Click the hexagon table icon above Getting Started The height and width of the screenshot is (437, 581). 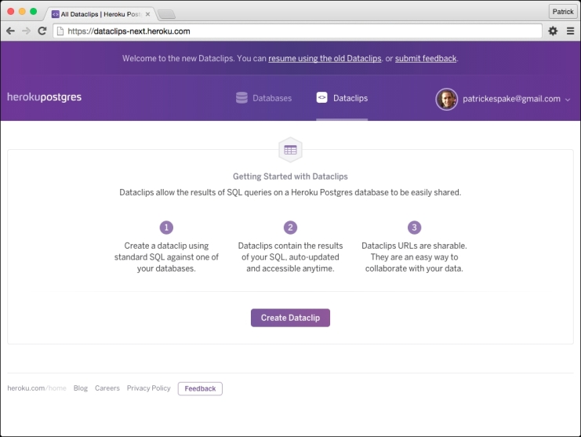[x=290, y=150]
